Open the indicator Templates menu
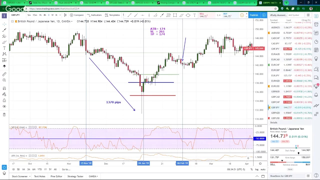 [112, 15]
